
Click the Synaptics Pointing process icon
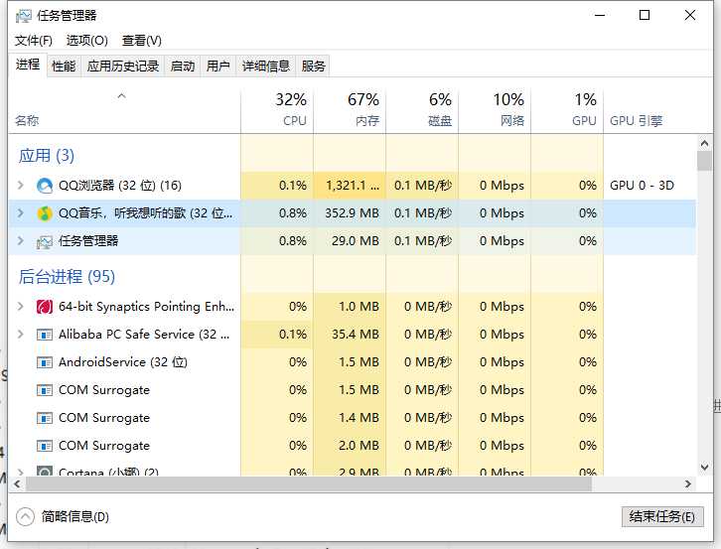(45, 307)
